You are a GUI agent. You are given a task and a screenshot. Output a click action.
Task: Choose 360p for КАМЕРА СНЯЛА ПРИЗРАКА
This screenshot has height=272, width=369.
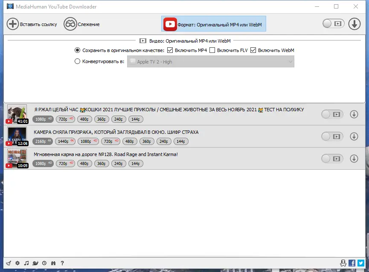pyautogui.click(x=147, y=141)
